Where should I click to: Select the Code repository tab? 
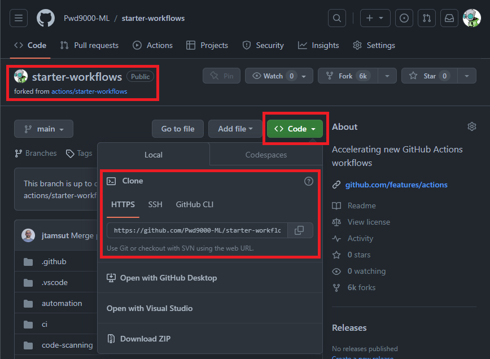[x=30, y=45]
